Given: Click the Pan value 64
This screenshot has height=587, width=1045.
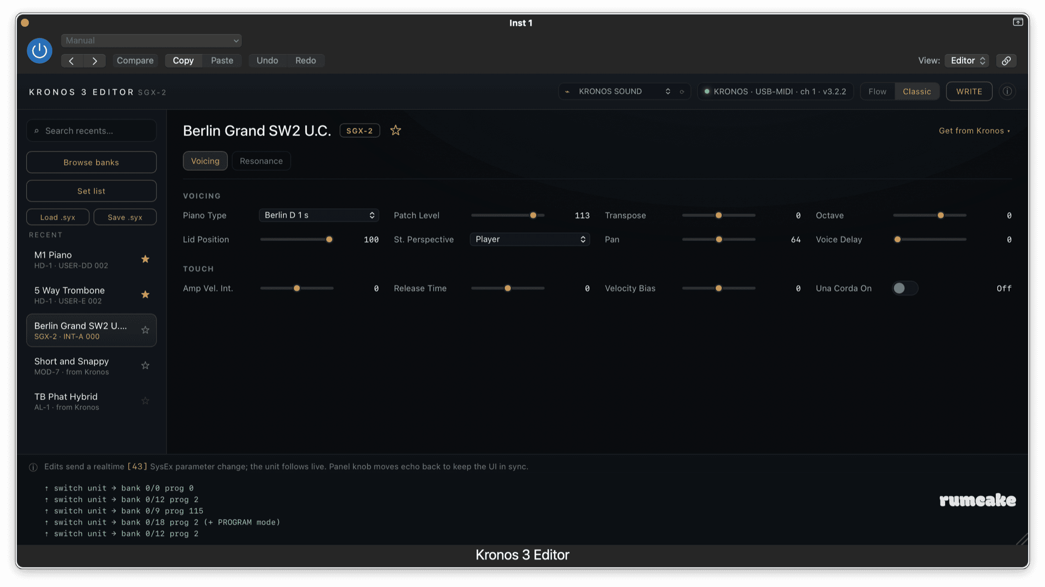Looking at the screenshot, I should 795,239.
